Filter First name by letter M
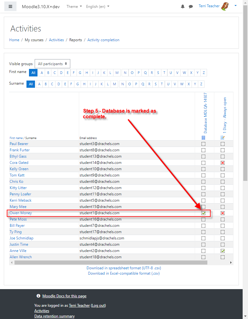The height and width of the screenshot is (319, 248). coord(117,73)
